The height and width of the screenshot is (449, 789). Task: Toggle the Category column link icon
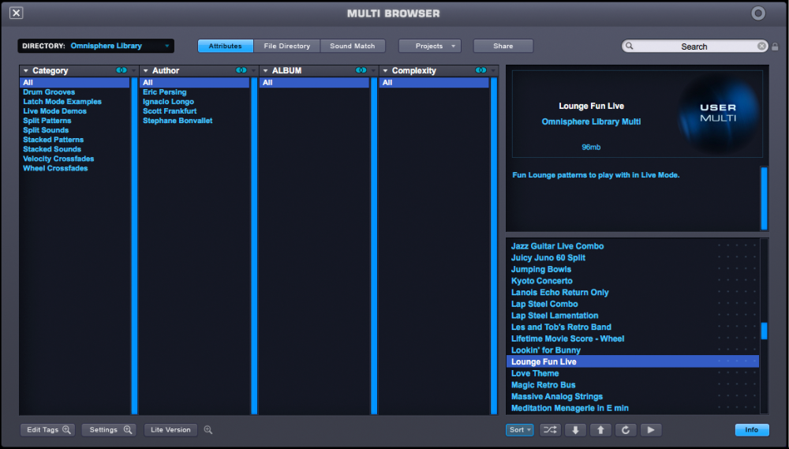point(122,70)
